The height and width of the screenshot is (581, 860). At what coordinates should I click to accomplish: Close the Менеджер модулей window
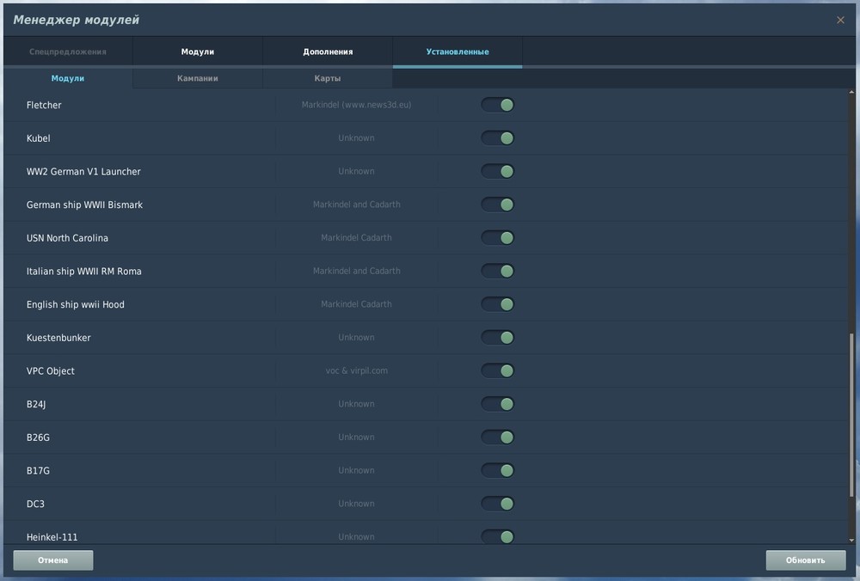tap(840, 20)
